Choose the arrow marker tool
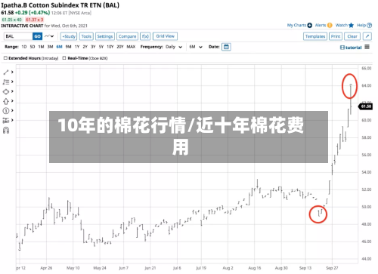Viewport: 378px width, 274px height. click(x=6, y=101)
